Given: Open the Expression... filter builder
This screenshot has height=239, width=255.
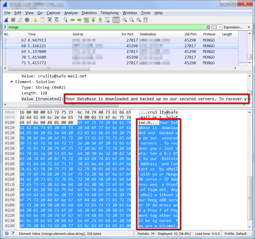Looking at the screenshot, I should point(233,27).
